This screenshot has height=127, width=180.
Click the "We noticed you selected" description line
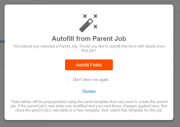[x=89, y=46]
